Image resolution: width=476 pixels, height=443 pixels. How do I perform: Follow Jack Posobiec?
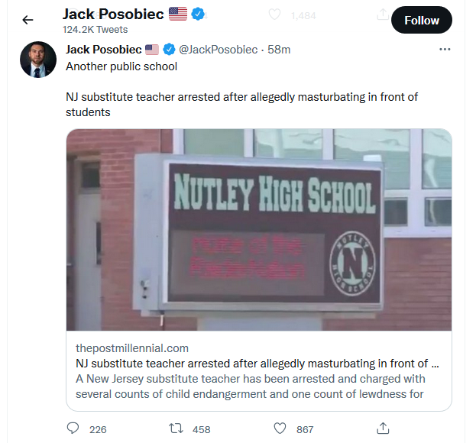(x=421, y=21)
